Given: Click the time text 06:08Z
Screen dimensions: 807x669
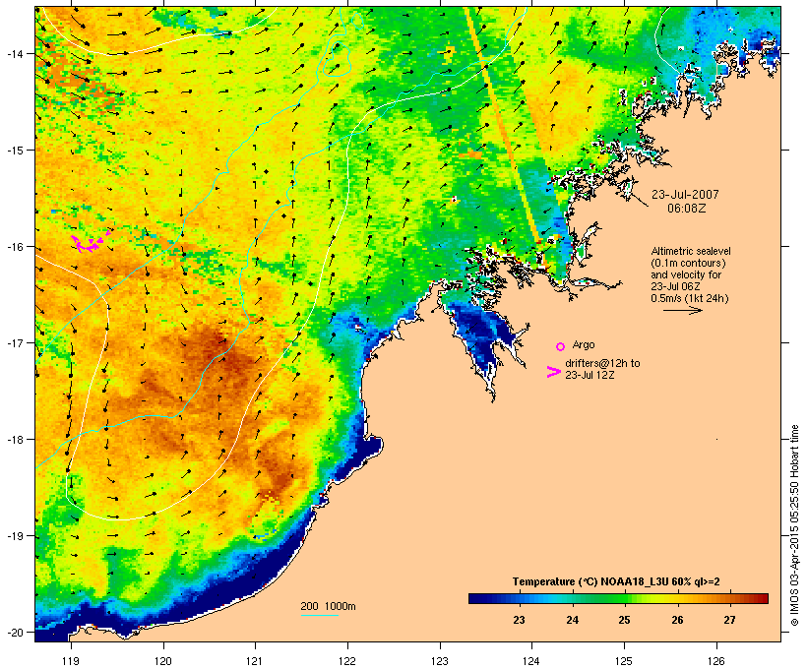Looking at the screenshot, I should (x=687, y=209).
